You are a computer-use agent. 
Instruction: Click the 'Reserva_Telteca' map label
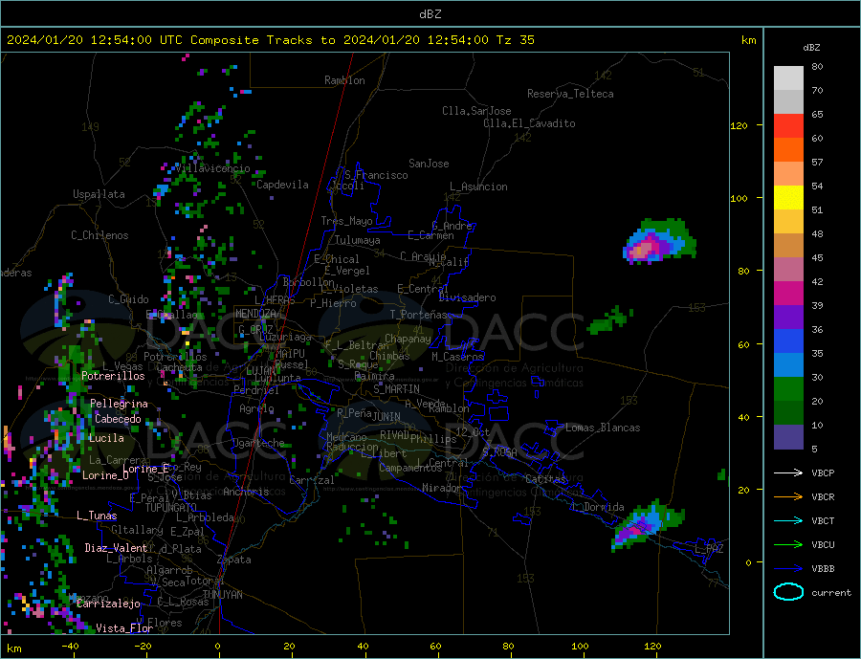point(570,94)
